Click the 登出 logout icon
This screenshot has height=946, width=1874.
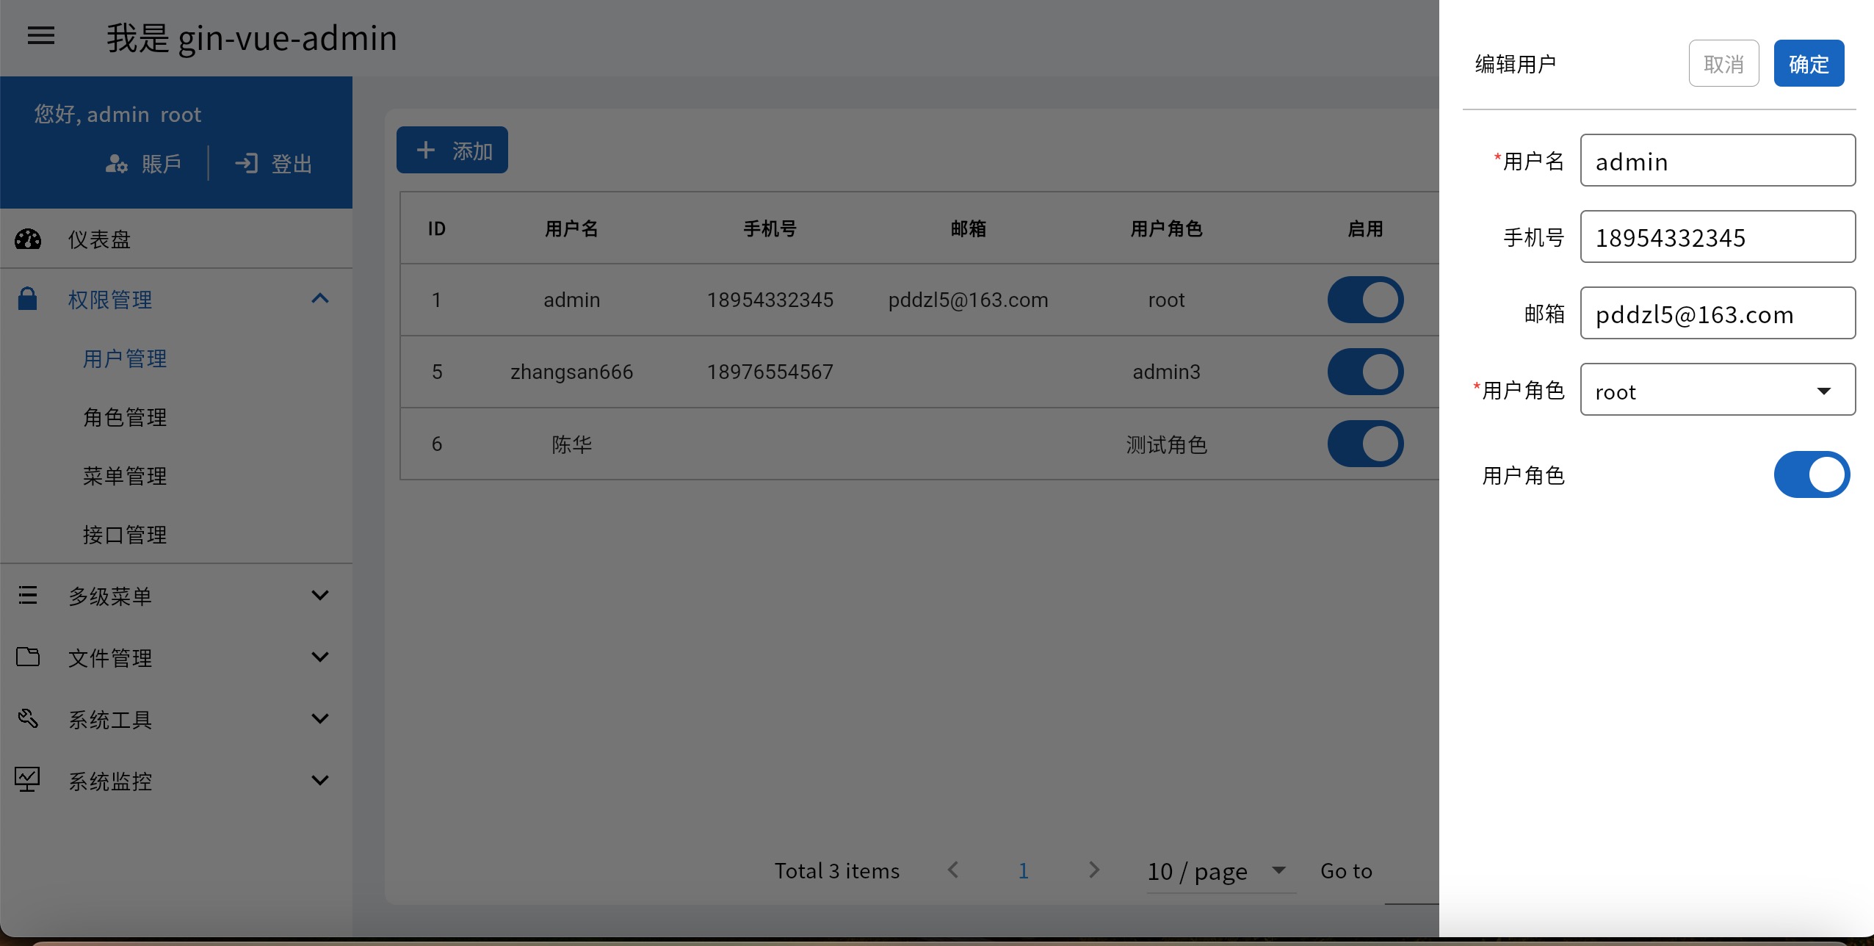247,163
